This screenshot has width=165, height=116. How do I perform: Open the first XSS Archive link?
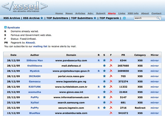pos(12,18)
